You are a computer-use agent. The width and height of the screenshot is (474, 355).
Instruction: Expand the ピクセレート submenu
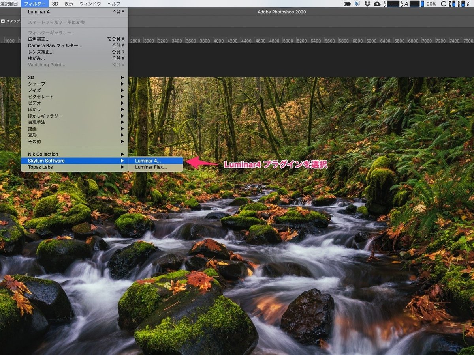[75, 97]
